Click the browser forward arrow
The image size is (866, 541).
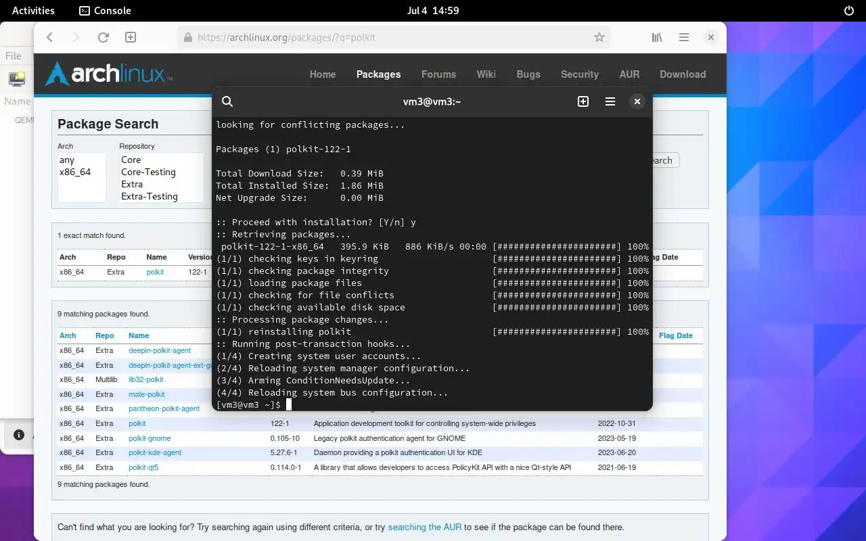[x=76, y=38]
